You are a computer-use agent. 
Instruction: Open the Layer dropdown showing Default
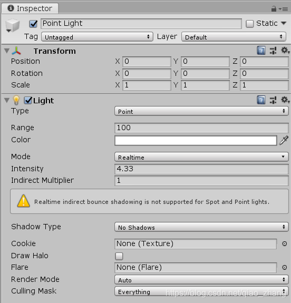(234, 37)
